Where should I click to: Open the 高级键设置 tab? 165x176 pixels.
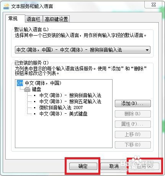(x=56, y=19)
